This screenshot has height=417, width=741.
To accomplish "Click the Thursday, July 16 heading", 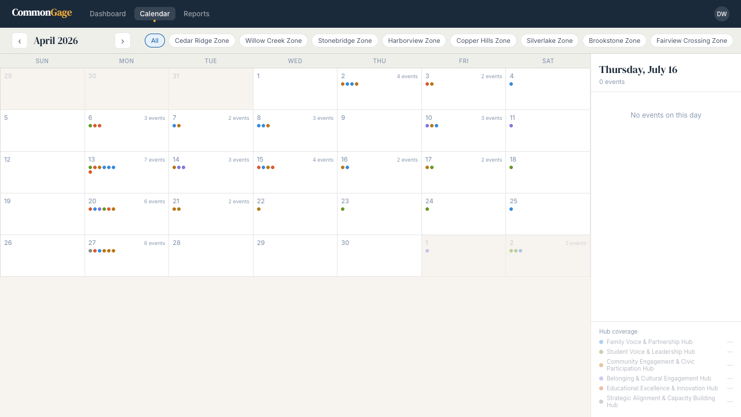I will pyautogui.click(x=638, y=69).
